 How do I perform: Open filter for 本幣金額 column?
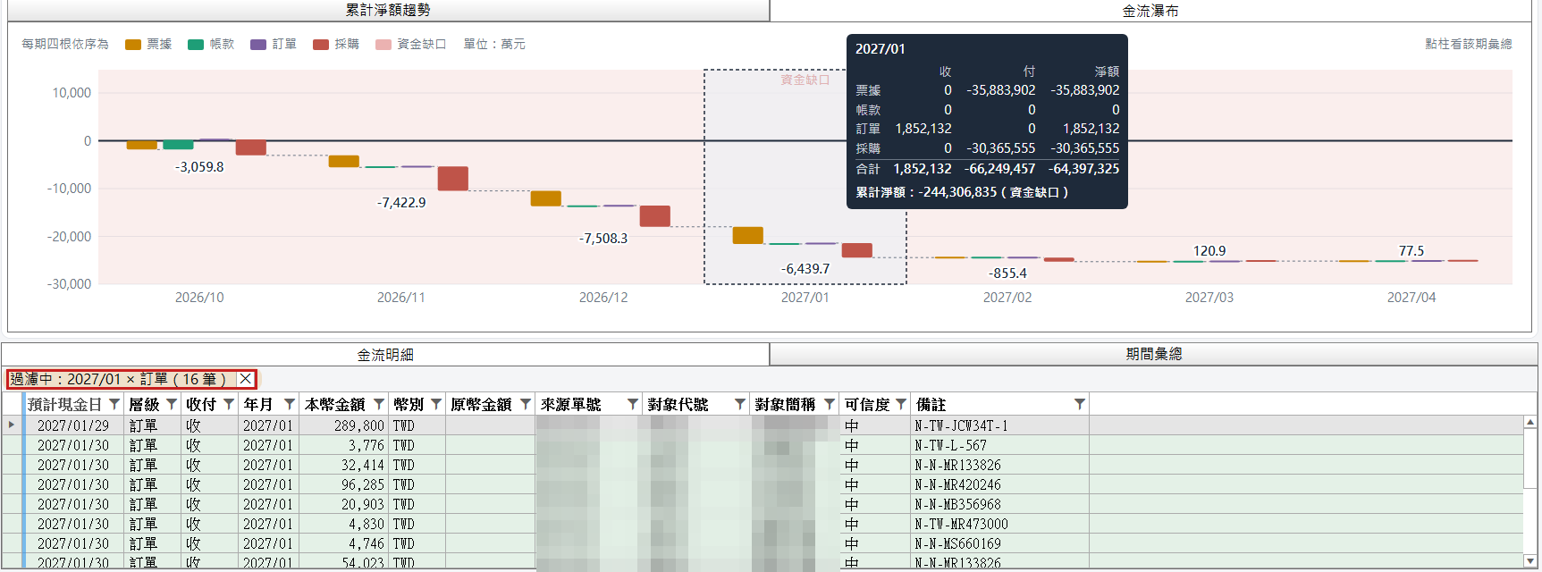tap(379, 405)
